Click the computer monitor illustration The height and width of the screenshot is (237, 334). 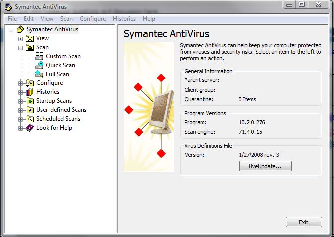[161, 112]
